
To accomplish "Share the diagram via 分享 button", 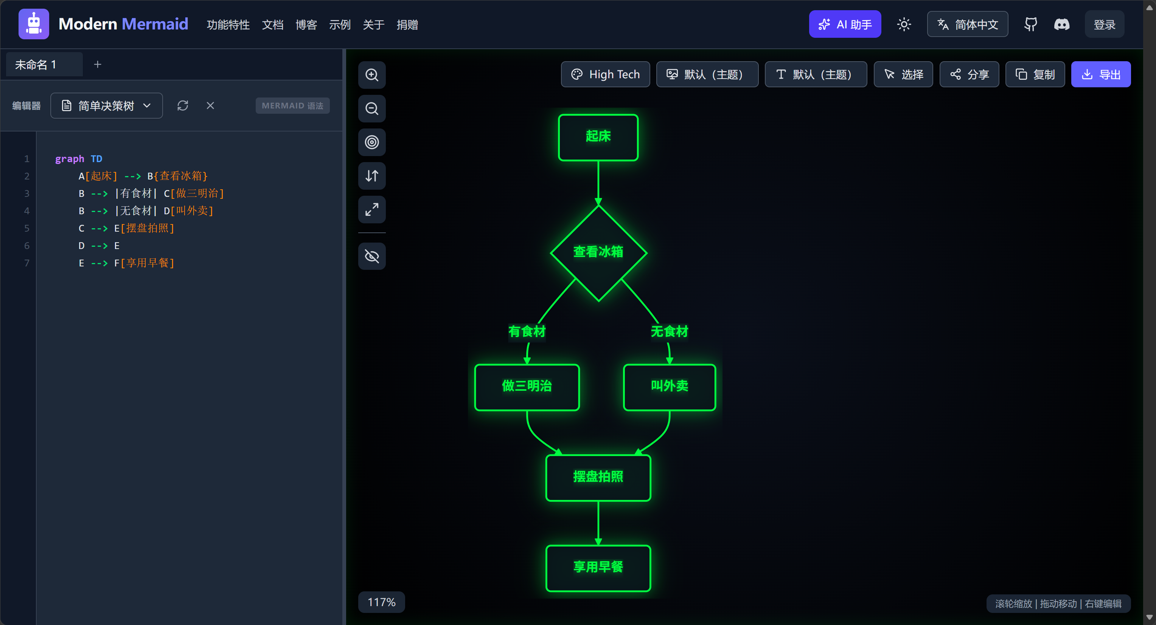I will click(969, 74).
